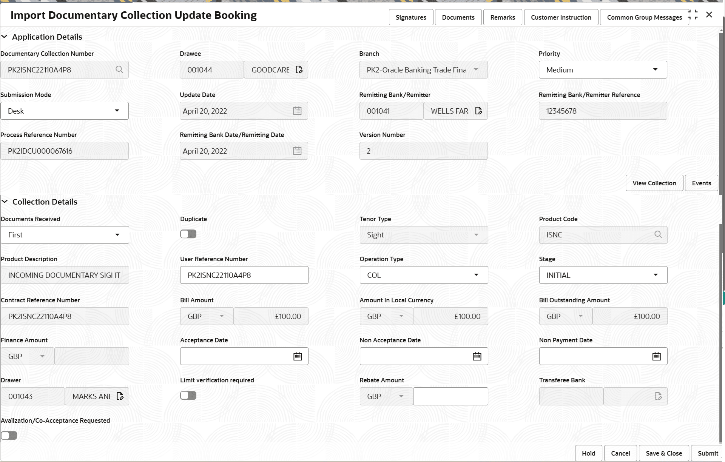Click the Rebate Amount input field
The image size is (725, 462).
tap(450, 396)
